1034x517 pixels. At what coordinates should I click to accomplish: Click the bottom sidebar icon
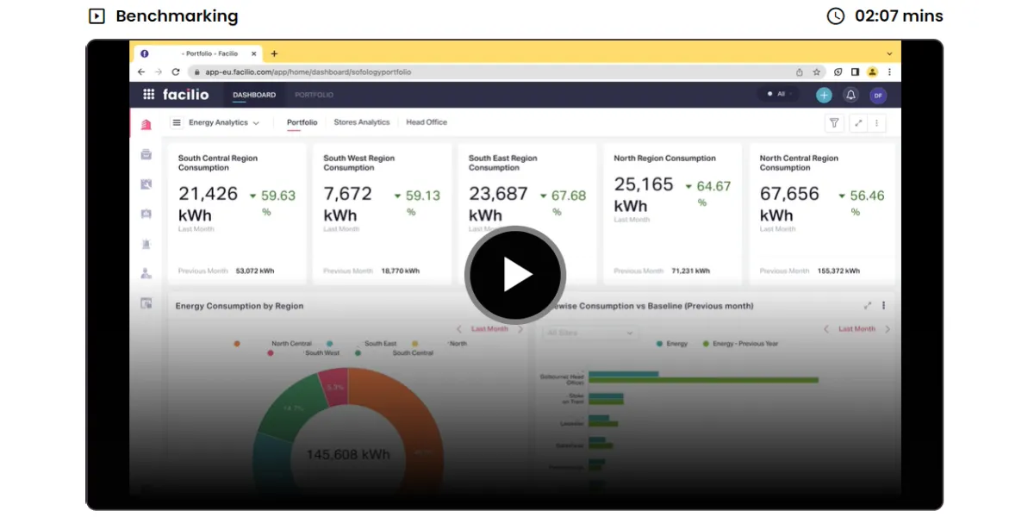146,302
